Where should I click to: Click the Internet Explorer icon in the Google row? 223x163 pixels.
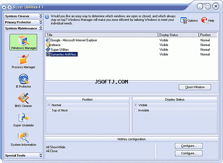click(48, 40)
